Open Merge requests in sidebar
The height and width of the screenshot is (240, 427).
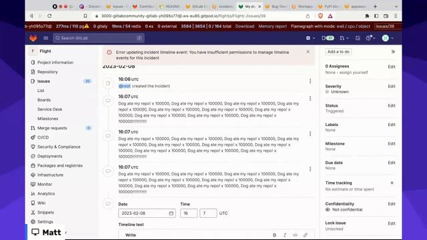52,128
